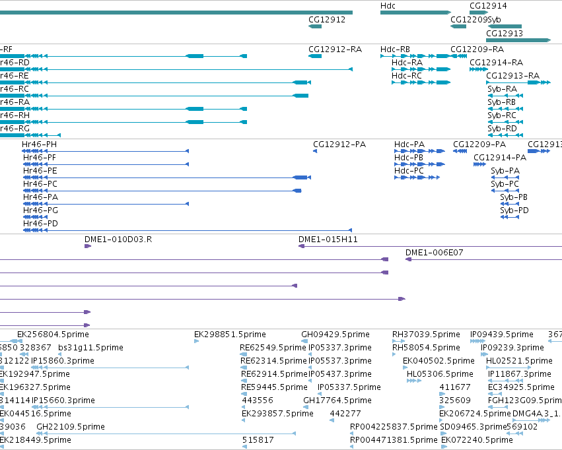
Task: Open the Hr46-PG protein feature
Action: click(35, 217)
